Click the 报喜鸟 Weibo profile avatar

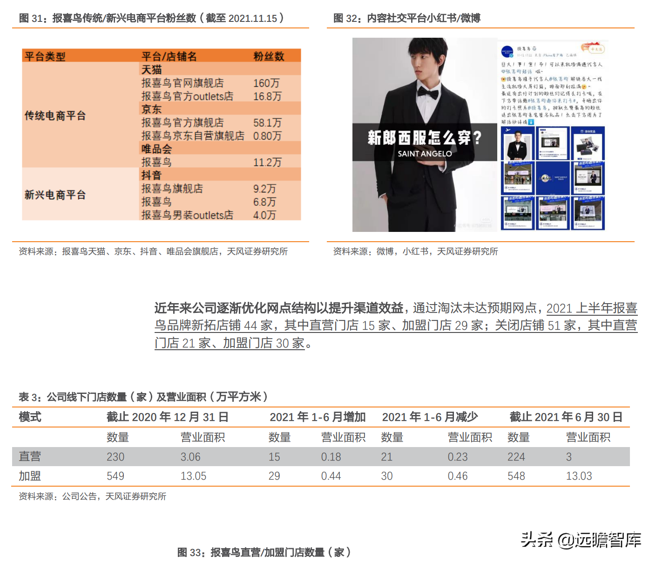(x=507, y=51)
